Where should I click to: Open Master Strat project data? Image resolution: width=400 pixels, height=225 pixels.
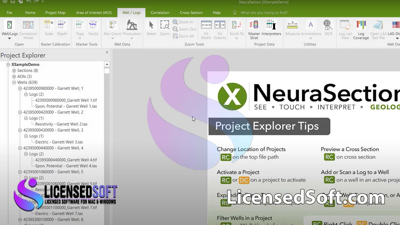(x=254, y=29)
